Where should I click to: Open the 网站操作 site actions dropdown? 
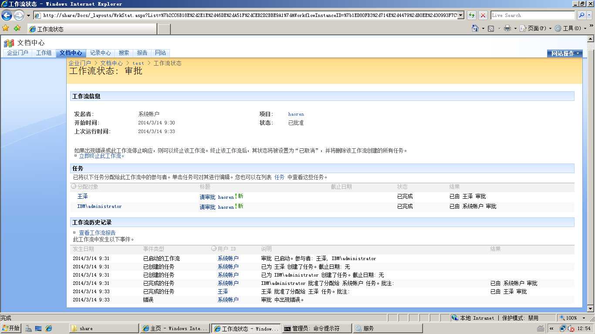point(565,53)
